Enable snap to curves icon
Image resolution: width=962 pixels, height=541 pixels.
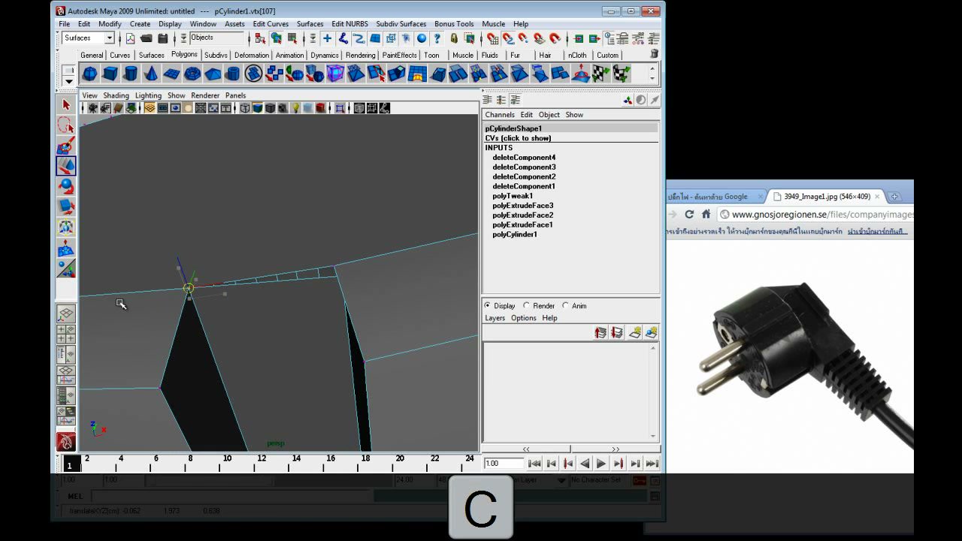tap(508, 38)
